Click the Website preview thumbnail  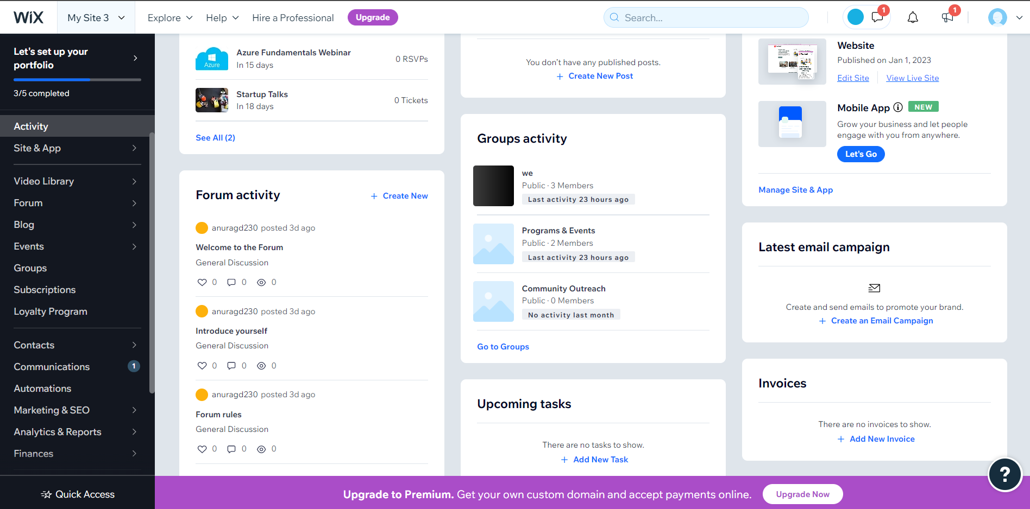point(792,61)
